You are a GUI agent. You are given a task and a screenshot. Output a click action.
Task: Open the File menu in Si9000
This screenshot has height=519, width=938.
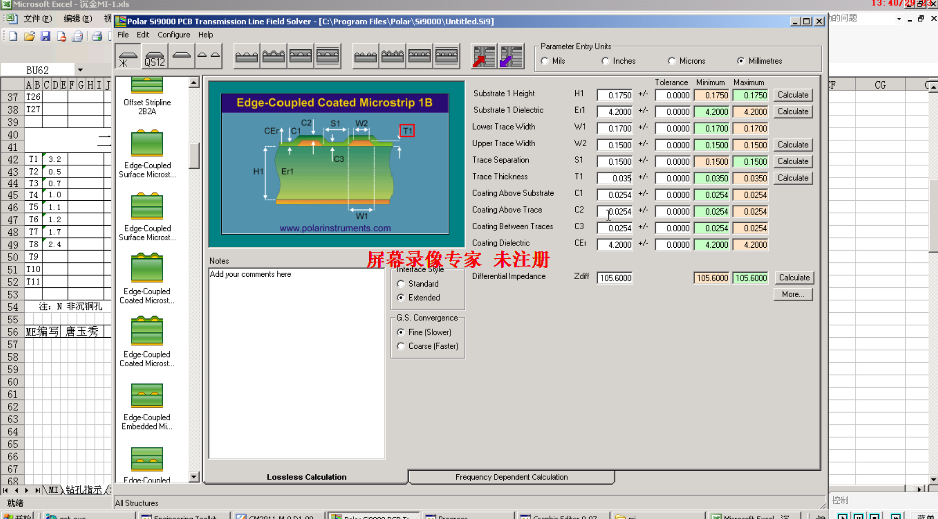(123, 35)
